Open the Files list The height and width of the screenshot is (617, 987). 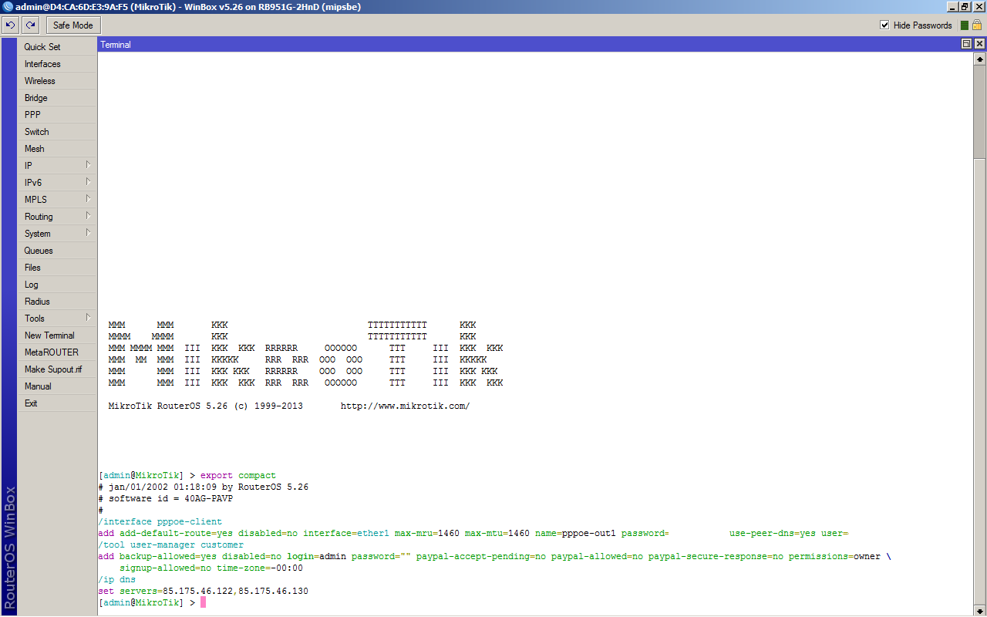pyautogui.click(x=57, y=268)
